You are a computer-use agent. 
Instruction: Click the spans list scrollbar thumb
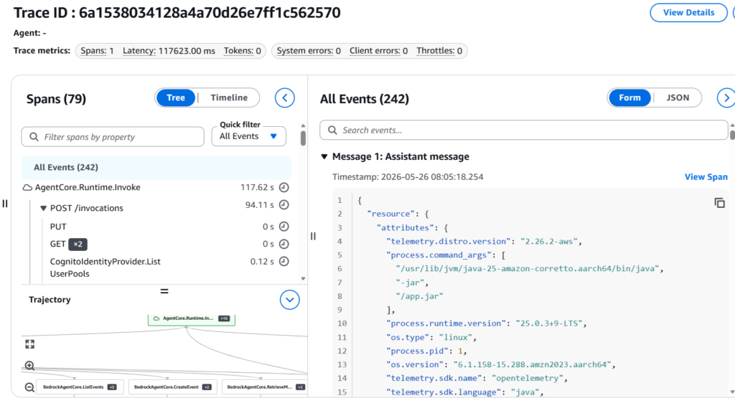coord(304,138)
